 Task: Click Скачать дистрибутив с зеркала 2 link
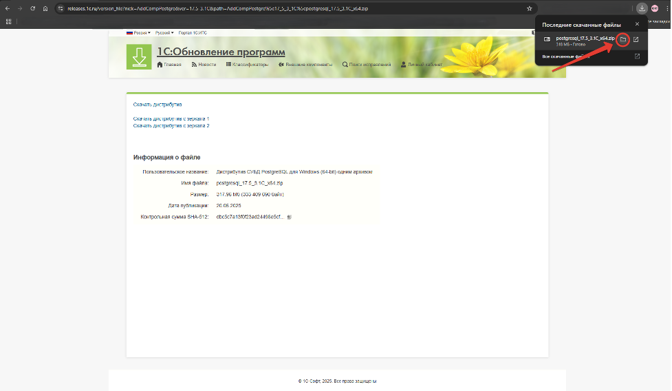point(171,126)
